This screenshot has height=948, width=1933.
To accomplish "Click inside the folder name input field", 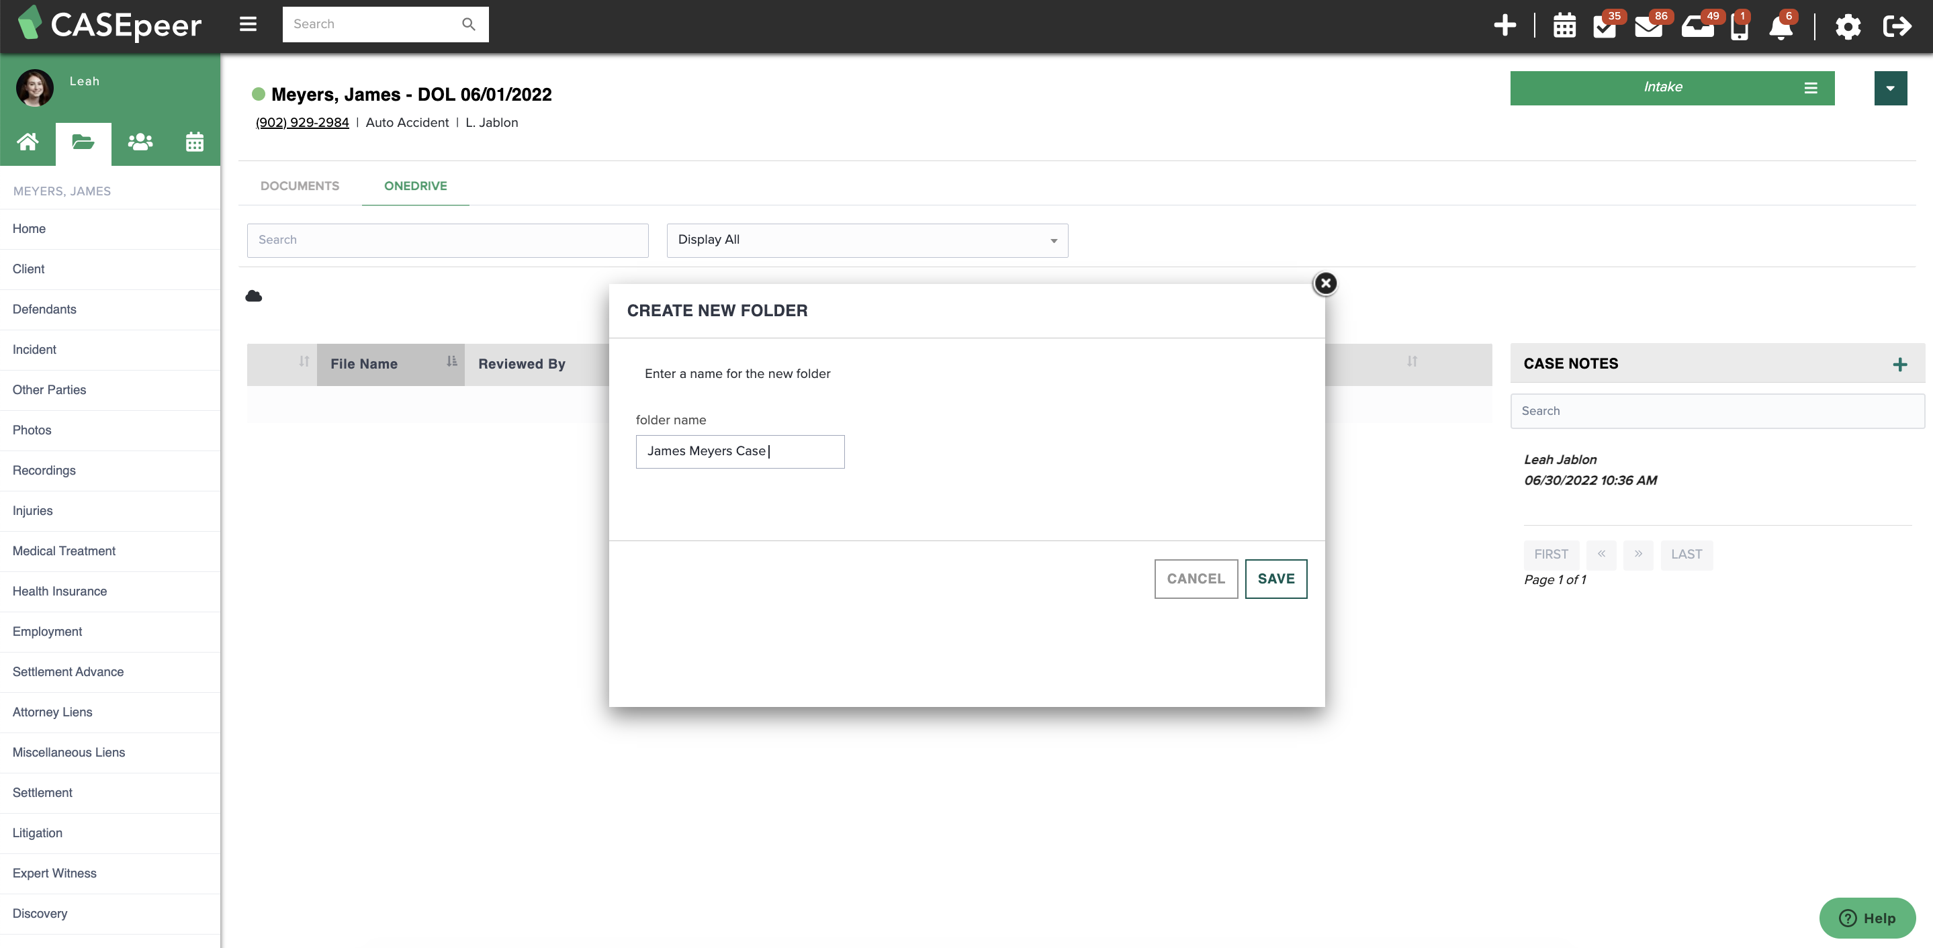I will tap(740, 451).
